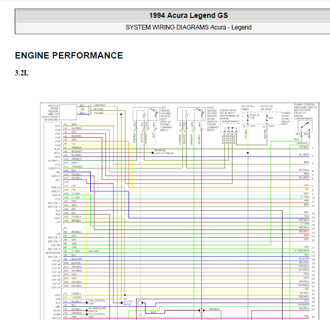Click the 'PSP SW' signal label
330x320 pixels.
(56, 245)
